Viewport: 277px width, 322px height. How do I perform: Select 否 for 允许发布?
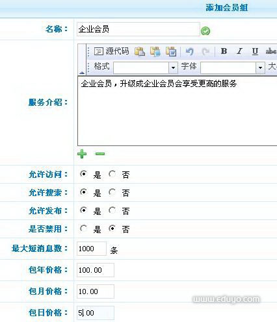(112, 210)
